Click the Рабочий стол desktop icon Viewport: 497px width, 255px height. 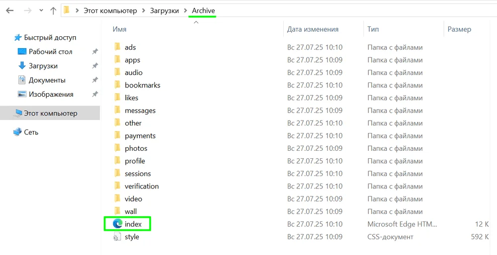coord(22,51)
